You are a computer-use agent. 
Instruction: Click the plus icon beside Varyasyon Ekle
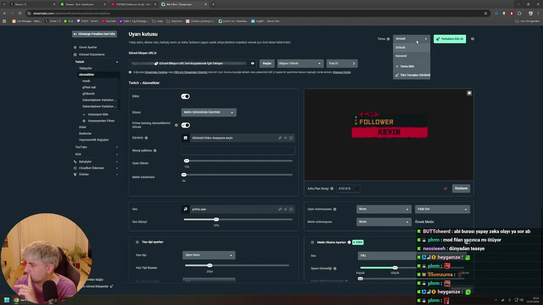click(x=84, y=114)
